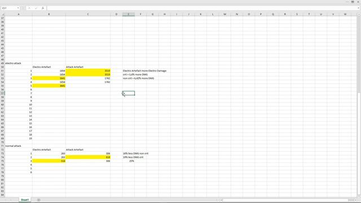Select yellow cell C52
The image size is (361, 203).
tap(88, 74)
